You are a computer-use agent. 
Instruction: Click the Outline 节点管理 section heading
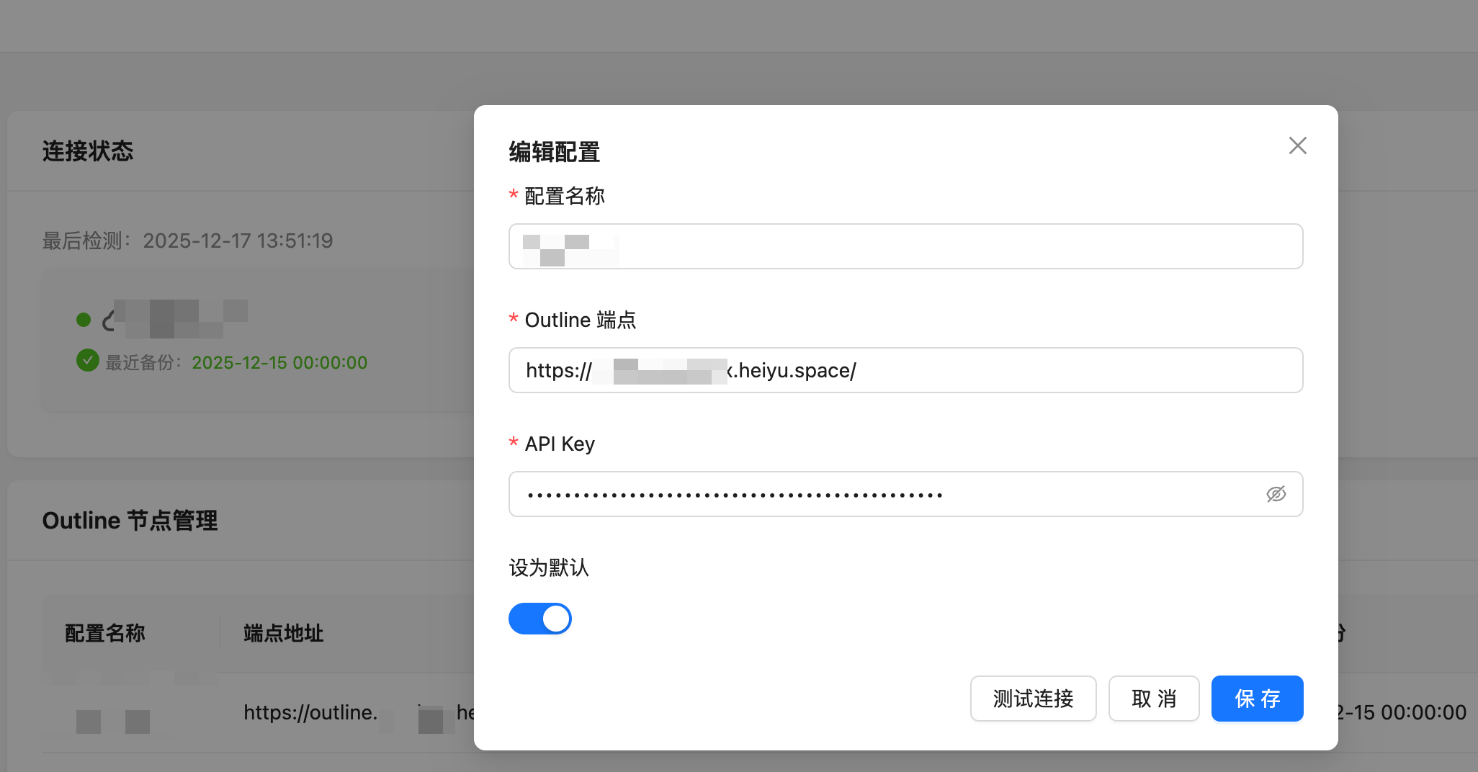coord(130,520)
